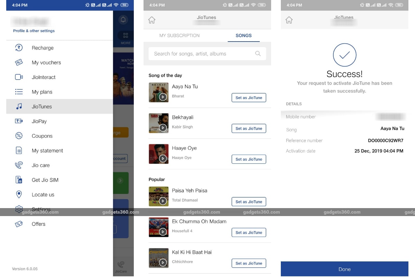Open the JioPay wallet icon
Image resolution: width=415 pixels, height=277 pixels.
click(19, 121)
